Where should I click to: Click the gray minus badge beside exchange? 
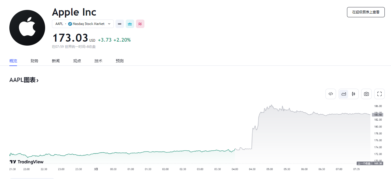[x=119, y=24]
